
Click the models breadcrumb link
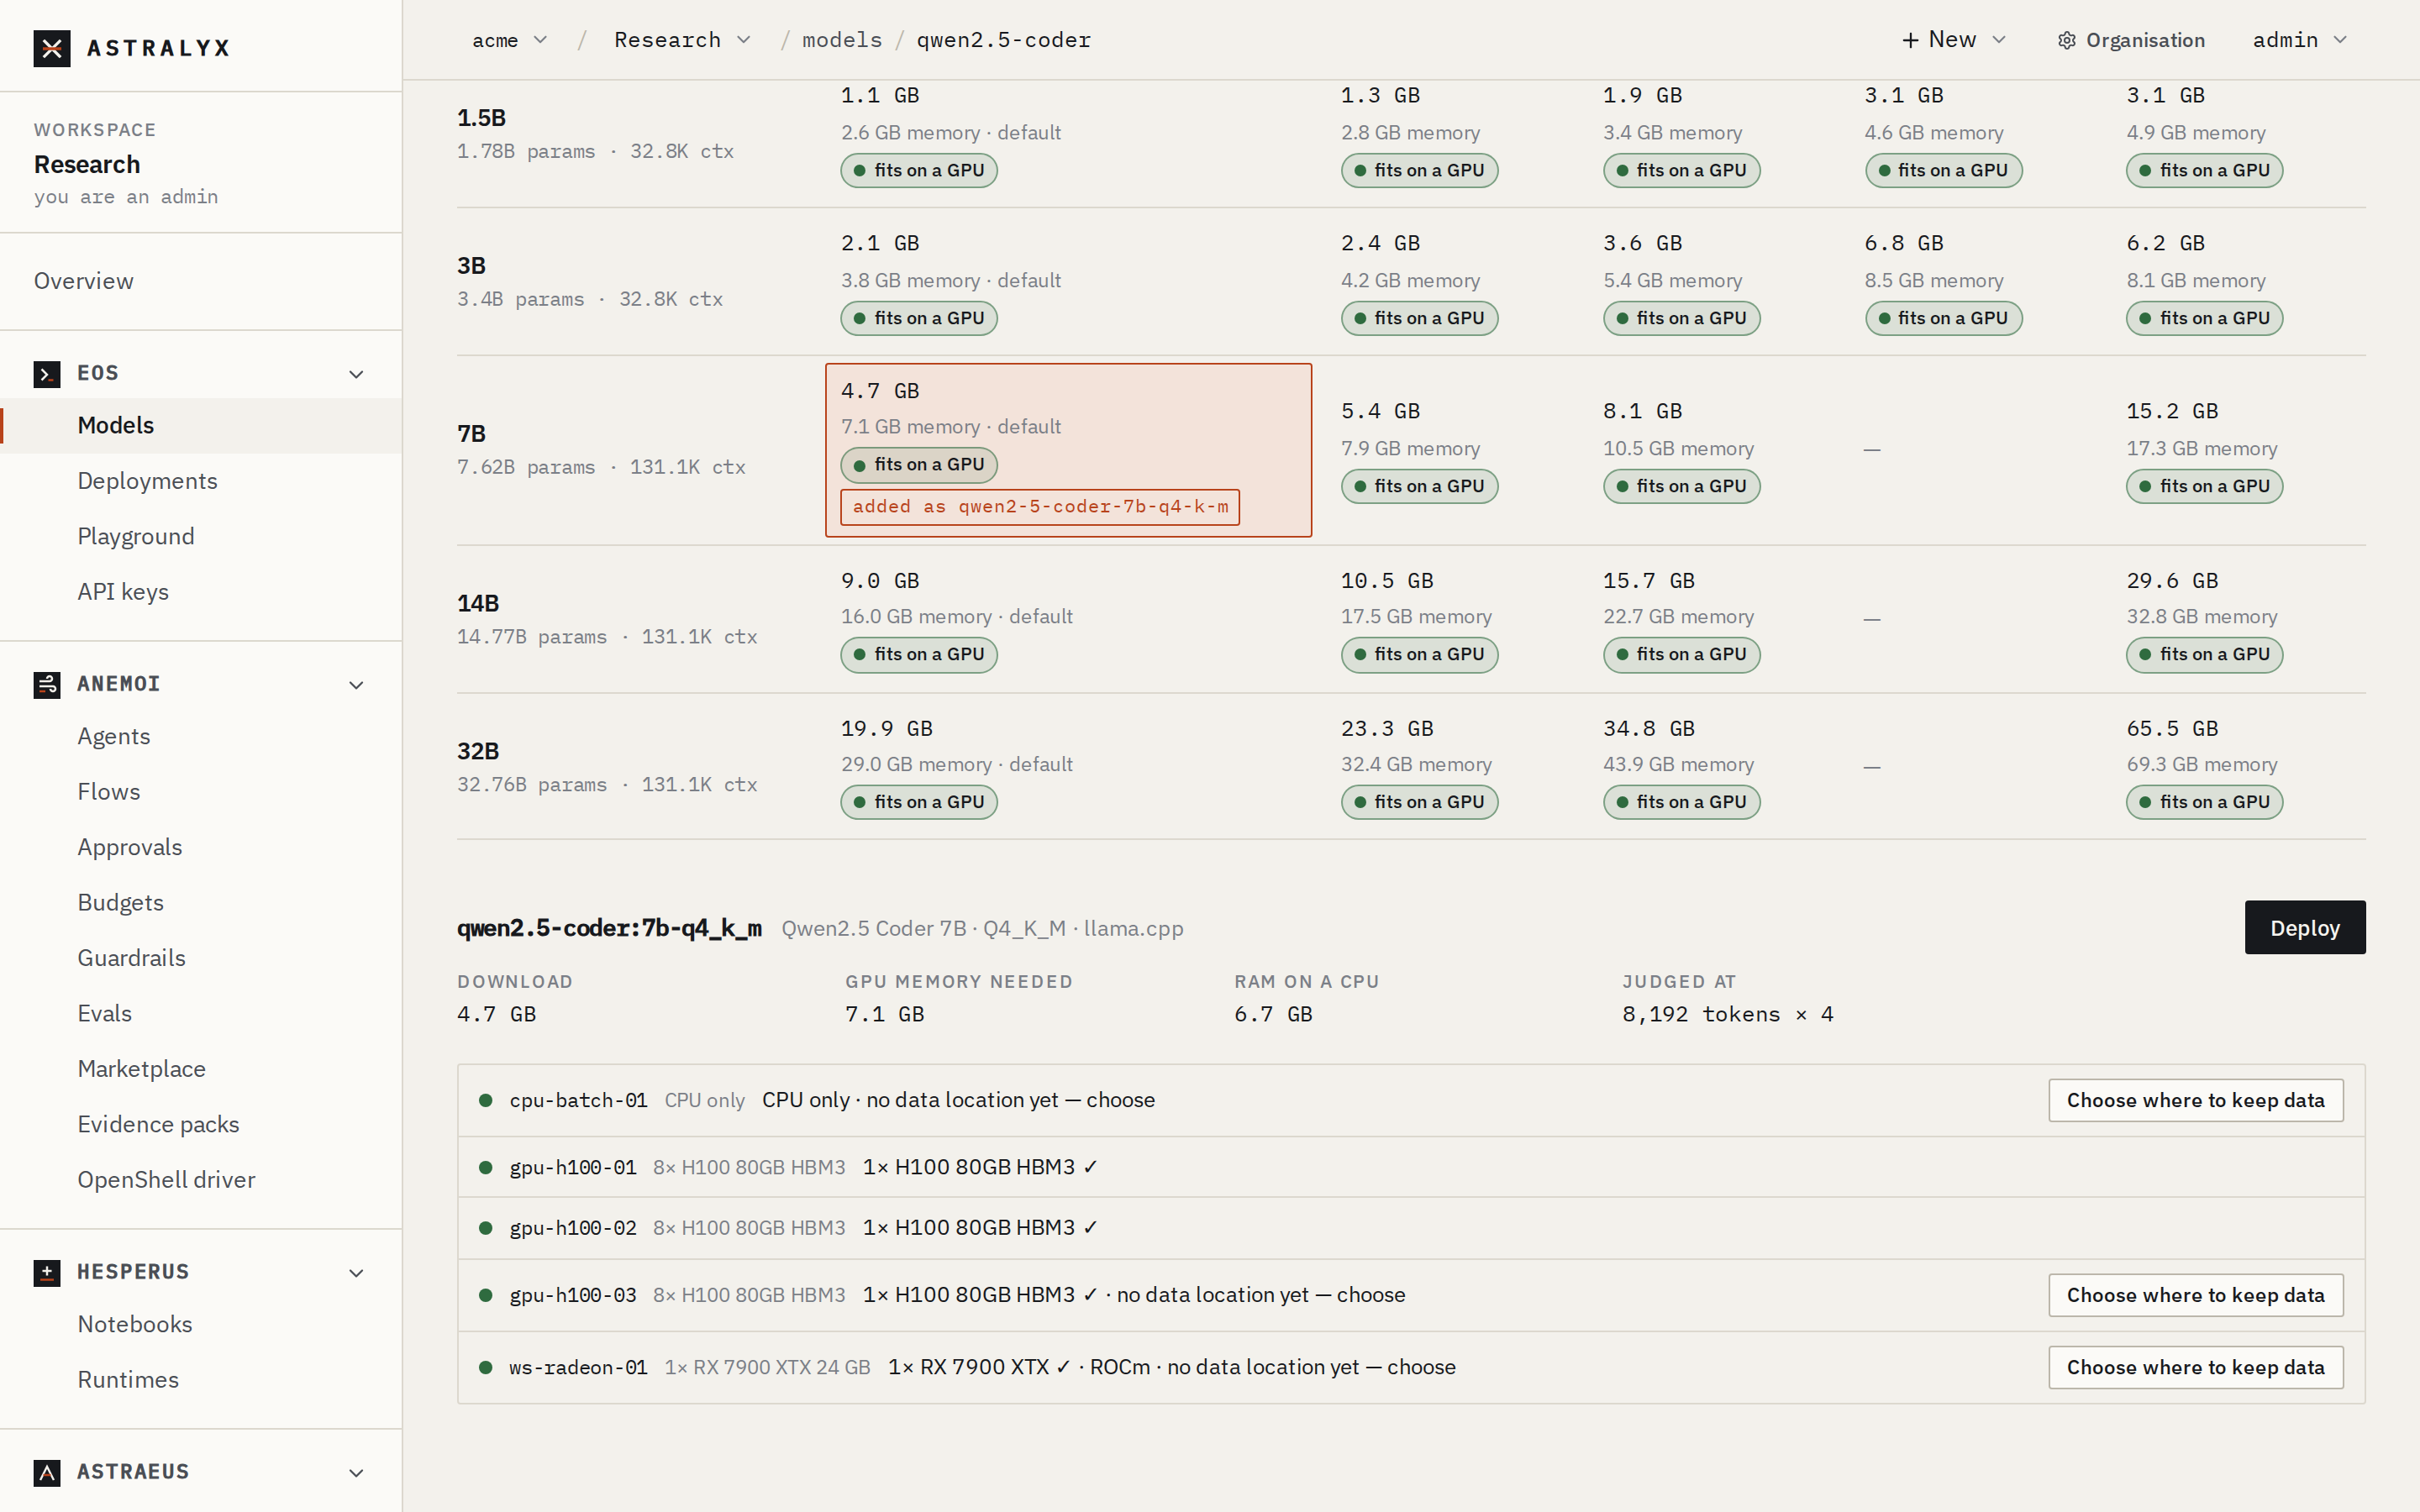pyautogui.click(x=842, y=40)
